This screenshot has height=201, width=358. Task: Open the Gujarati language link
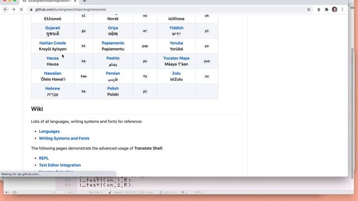(x=53, y=28)
